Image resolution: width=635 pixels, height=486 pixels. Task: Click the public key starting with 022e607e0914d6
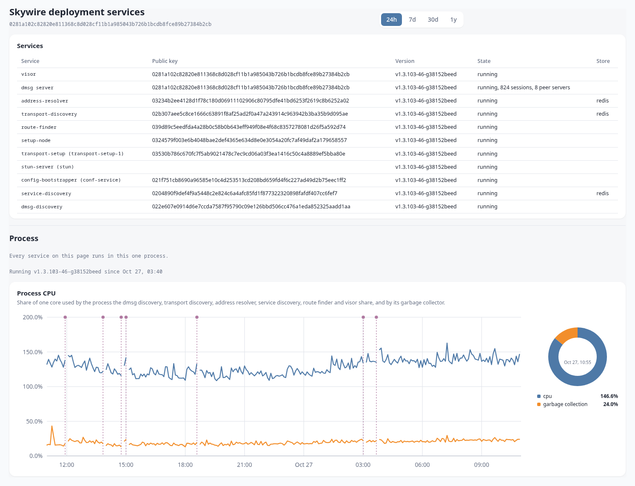(x=251, y=207)
